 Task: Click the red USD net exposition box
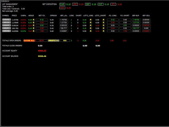75,4
